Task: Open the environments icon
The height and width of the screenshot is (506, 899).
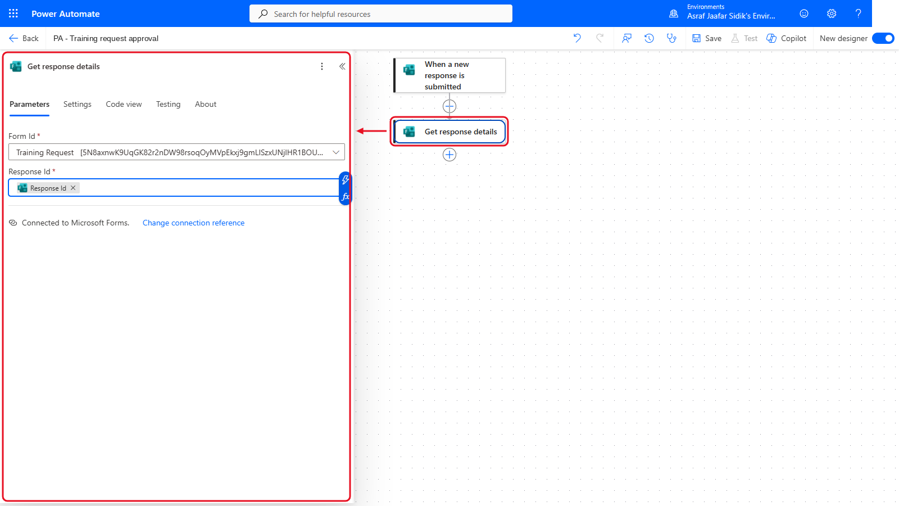Action: pos(674,13)
